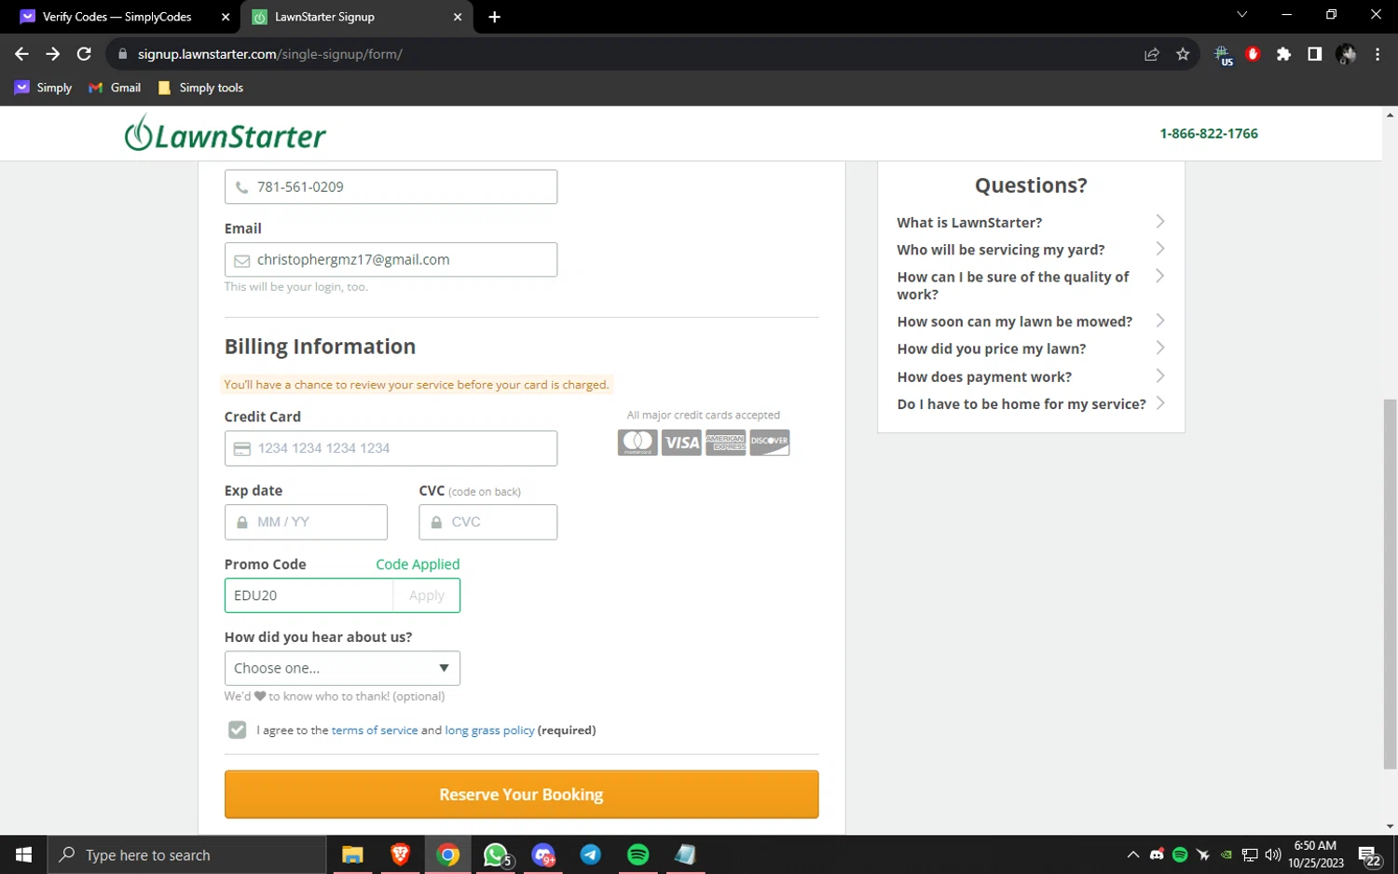
Task: View site information lock icon
Action: click(121, 54)
